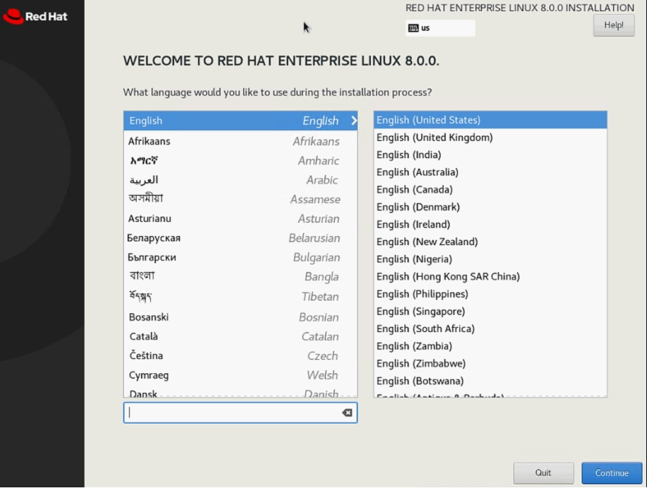Select Cymraeg Welsh language row
The image size is (647, 488).
pyautogui.click(x=240, y=375)
